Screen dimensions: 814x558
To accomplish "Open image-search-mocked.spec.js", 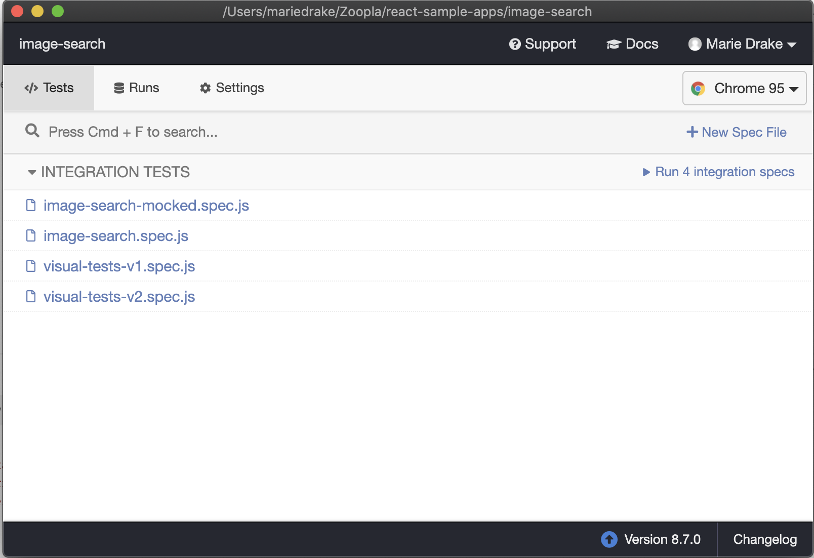I will [x=146, y=206].
